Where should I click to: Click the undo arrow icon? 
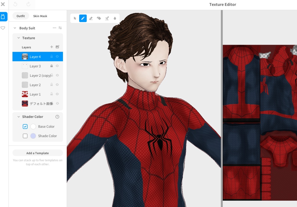click(x=15, y=4)
